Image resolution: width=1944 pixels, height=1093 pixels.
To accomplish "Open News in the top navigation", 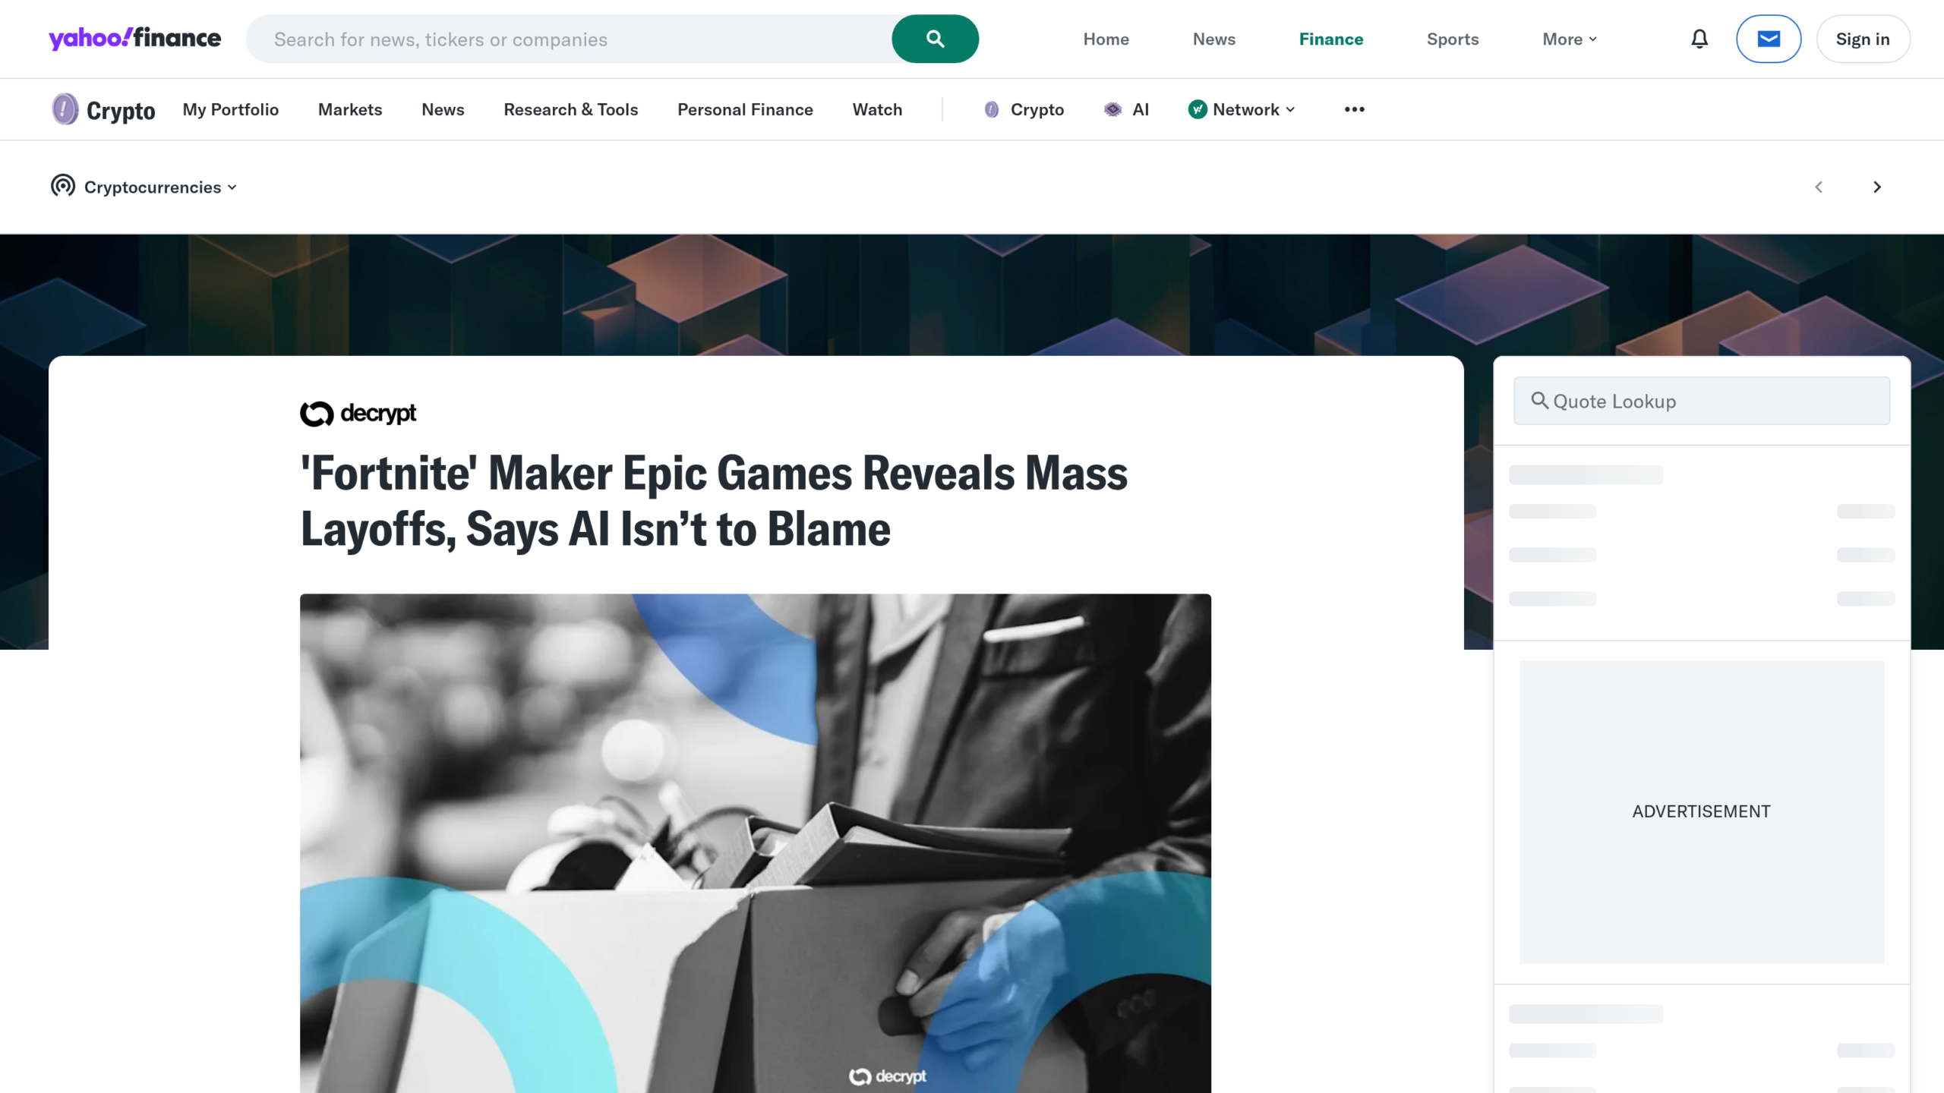I will 1213,39.
